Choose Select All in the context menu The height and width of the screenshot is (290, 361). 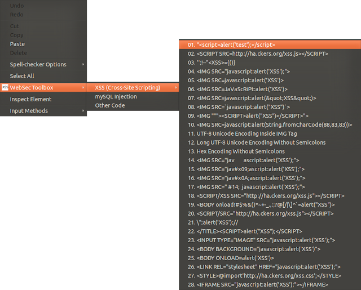[43, 76]
